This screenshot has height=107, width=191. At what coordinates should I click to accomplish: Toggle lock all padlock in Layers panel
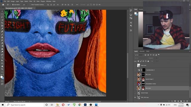point(148,61)
